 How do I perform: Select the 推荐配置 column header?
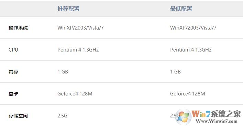[x=68, y=9]
